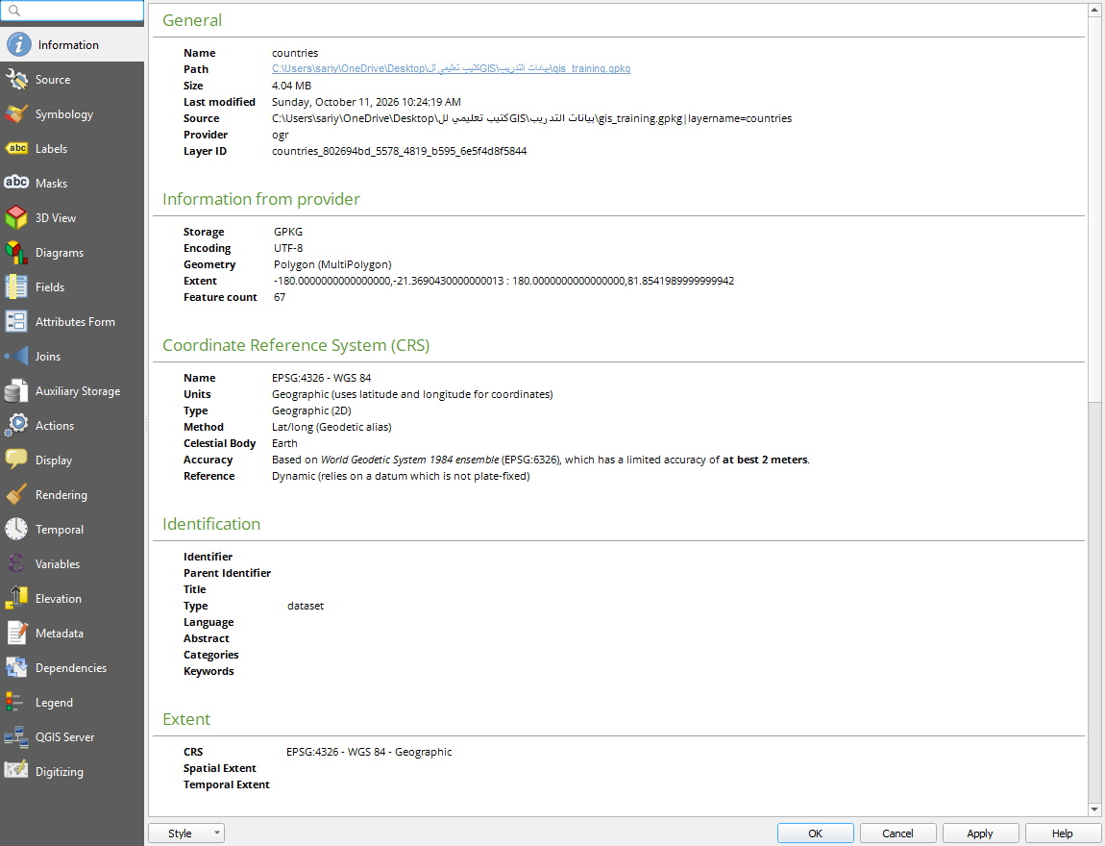Click the 3D View cube icon

(16, 218)
